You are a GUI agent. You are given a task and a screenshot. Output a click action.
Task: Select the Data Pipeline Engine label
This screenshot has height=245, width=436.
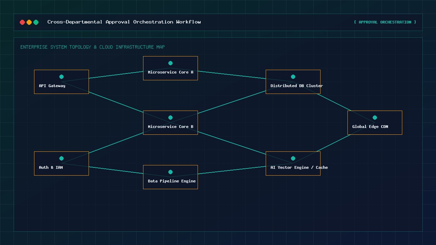point(172,181)
